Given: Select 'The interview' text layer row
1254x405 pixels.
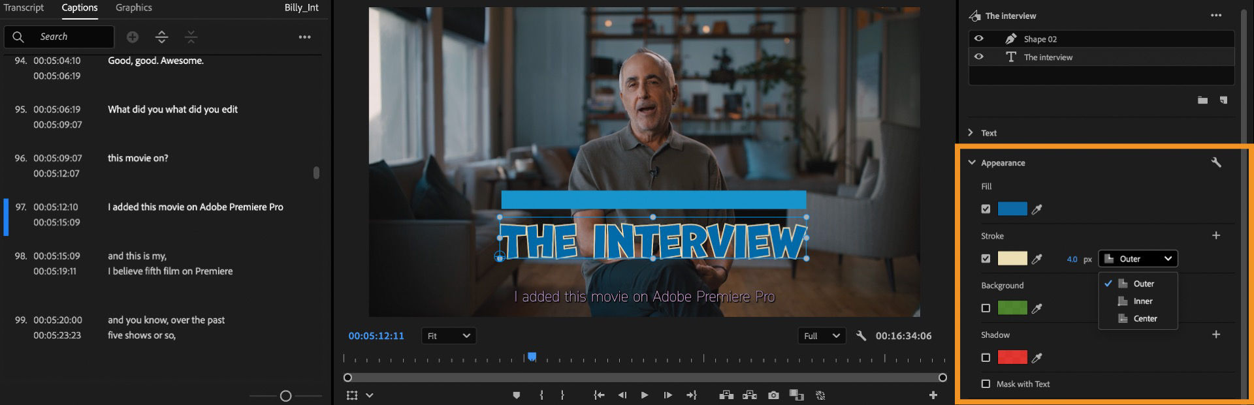Looking at the screenshot, I should coord(1101,57).
